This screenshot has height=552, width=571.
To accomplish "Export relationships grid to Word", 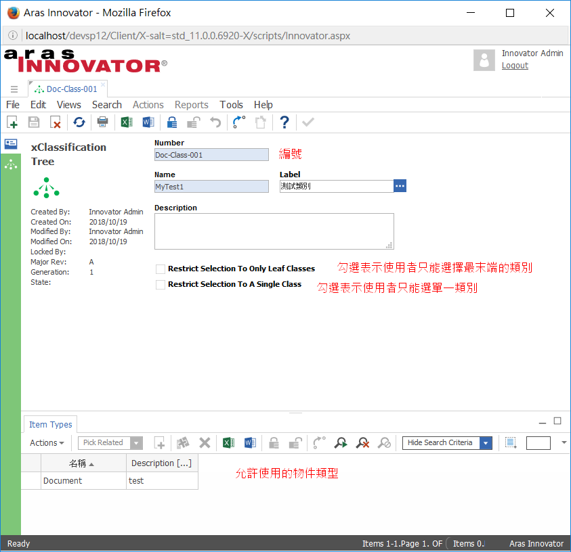I will pyautogui.click(x=250, y=443).
